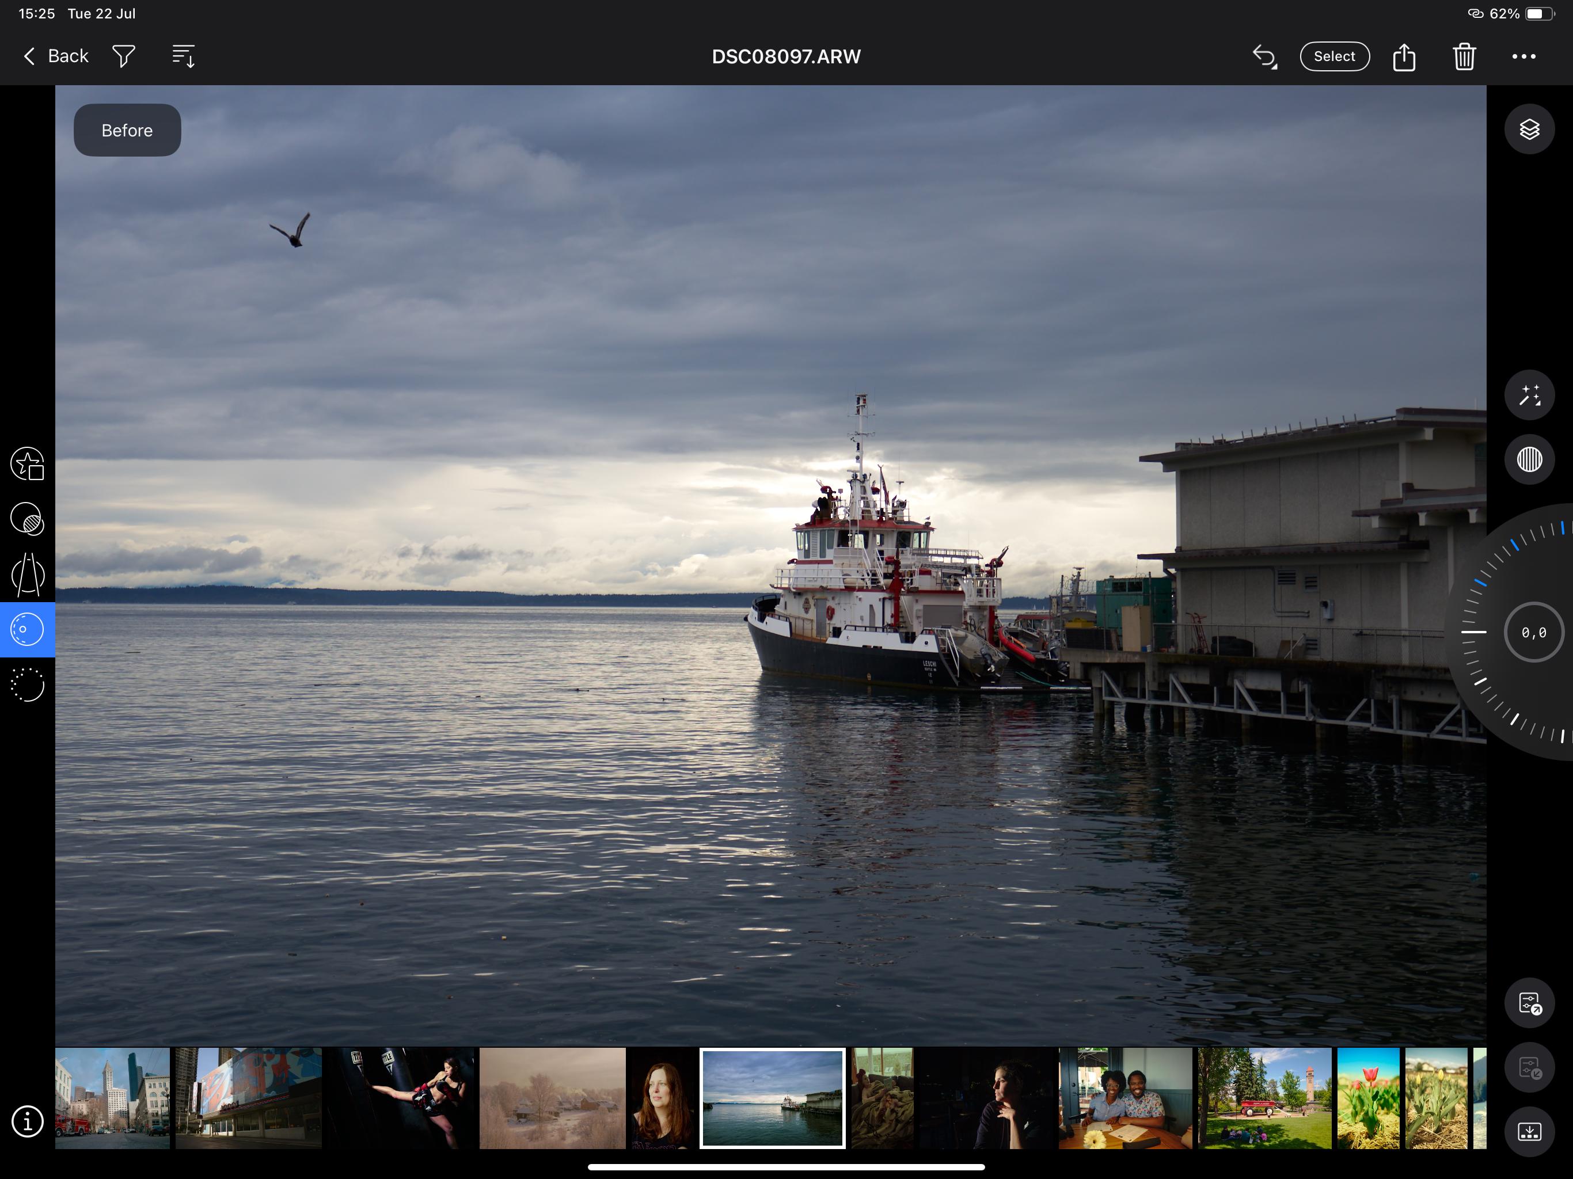Open the yellow tulips thumbnail
This screenshot has height=1179, width=1573.
(x=1437, y=1098)
